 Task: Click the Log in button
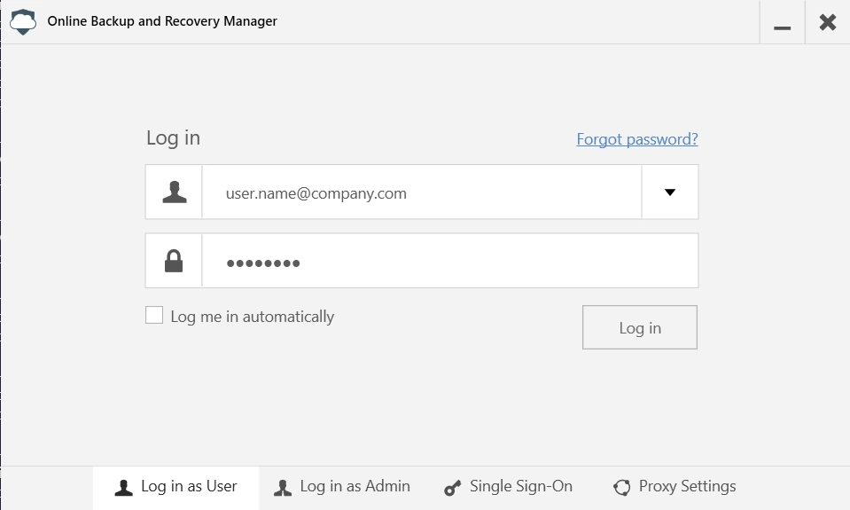pos(640,327)
